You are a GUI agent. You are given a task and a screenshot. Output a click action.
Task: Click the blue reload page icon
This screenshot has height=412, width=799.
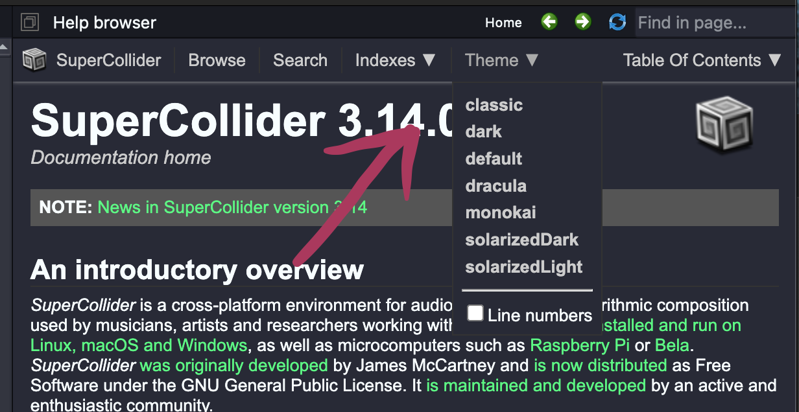(617, 22)
